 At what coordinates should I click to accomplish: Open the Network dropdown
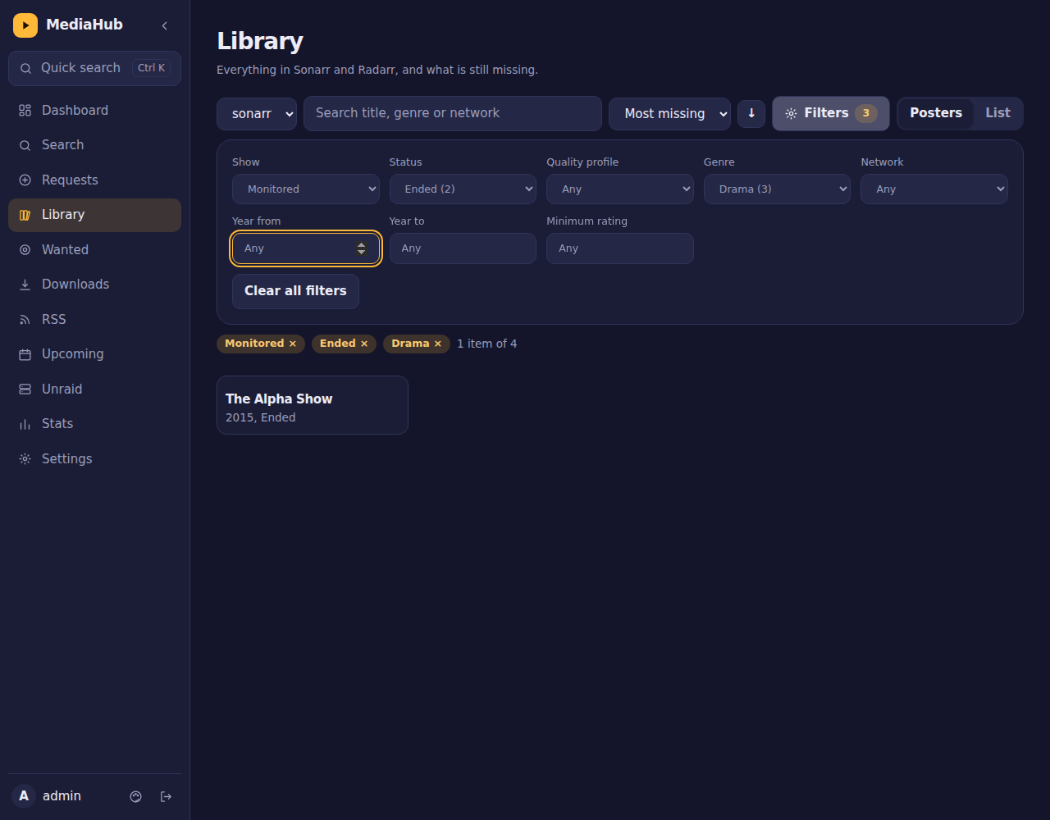[x=934, y=189]
